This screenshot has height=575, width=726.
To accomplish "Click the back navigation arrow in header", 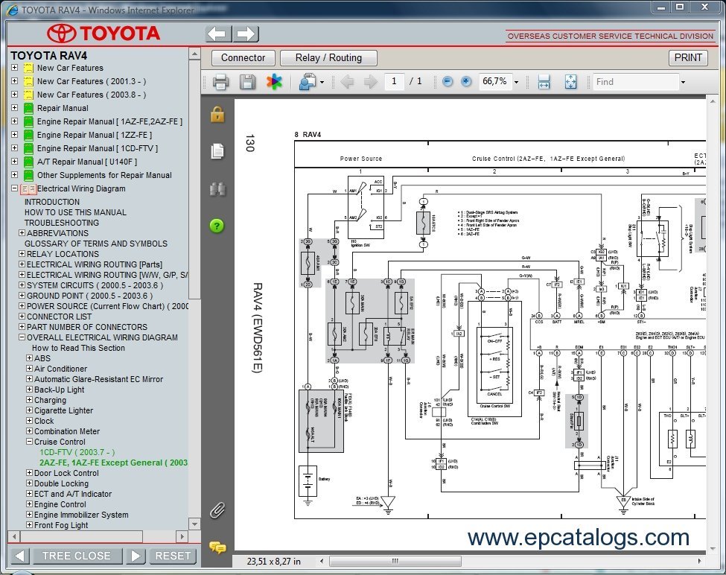I will (217, 34).
